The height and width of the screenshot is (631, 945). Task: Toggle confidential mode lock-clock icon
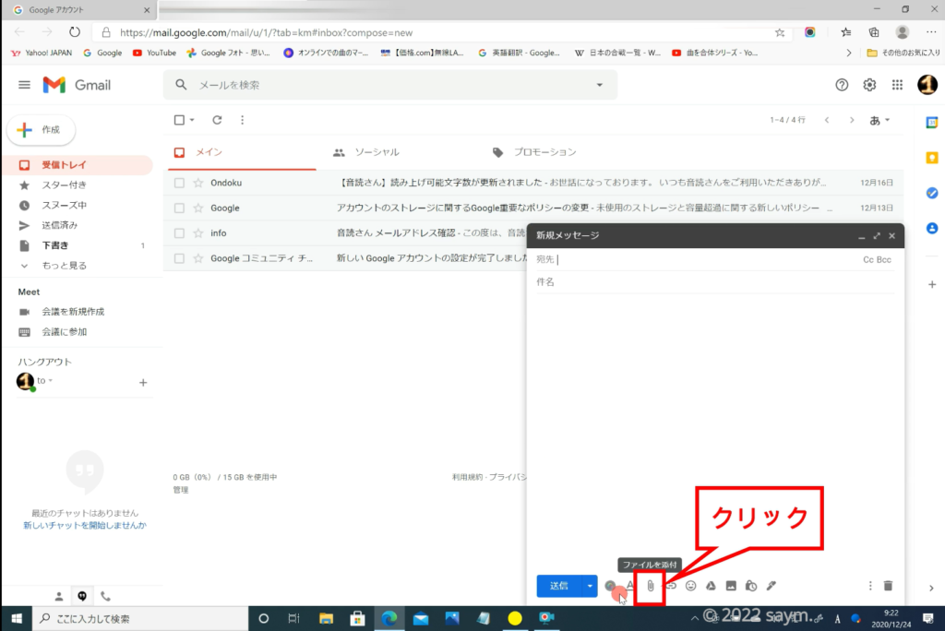coord(751,586)
